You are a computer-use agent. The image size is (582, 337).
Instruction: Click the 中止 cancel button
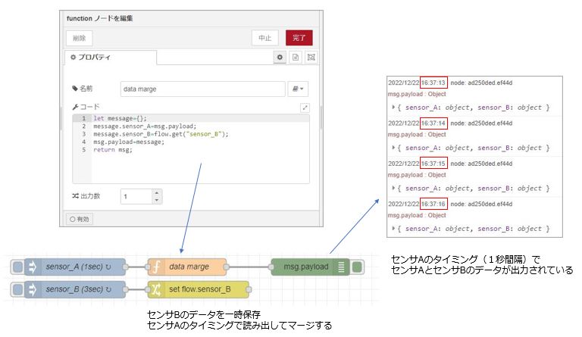tap(265, 38)
